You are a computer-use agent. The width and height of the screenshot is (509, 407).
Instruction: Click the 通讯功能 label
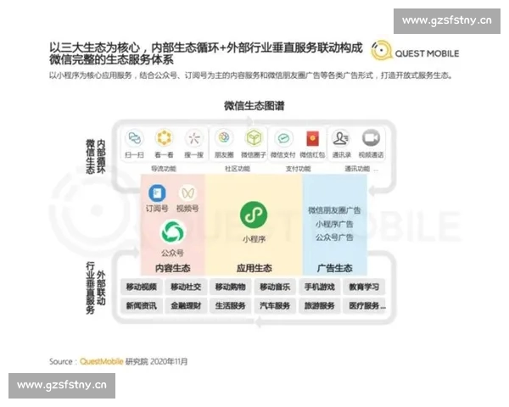pyautogui.click(x=357, y=169)
